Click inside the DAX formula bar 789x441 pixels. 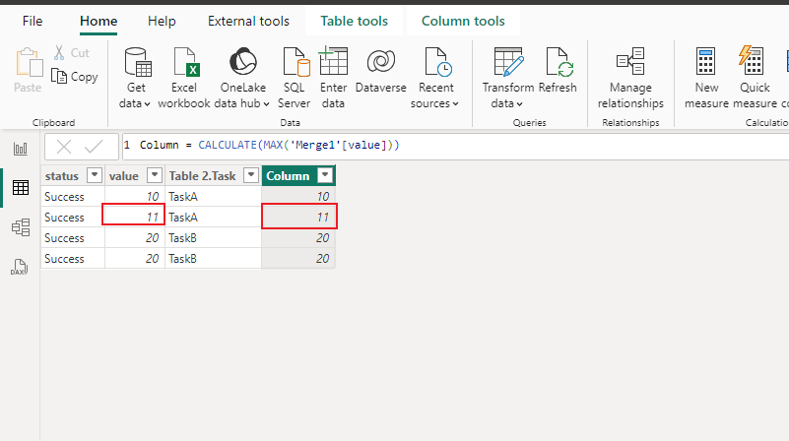pyautogui.click(x=455, y=146)
